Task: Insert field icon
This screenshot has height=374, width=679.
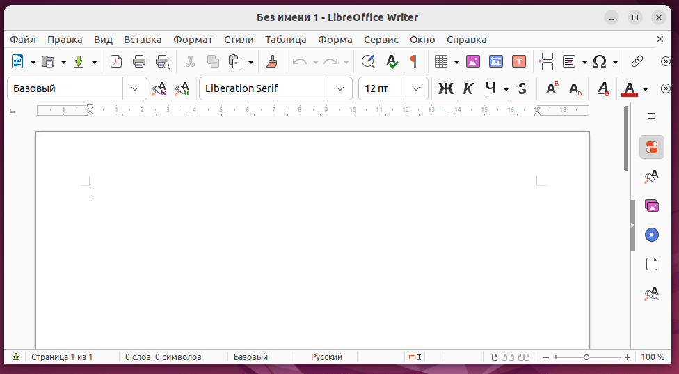Action: [569, 61]
